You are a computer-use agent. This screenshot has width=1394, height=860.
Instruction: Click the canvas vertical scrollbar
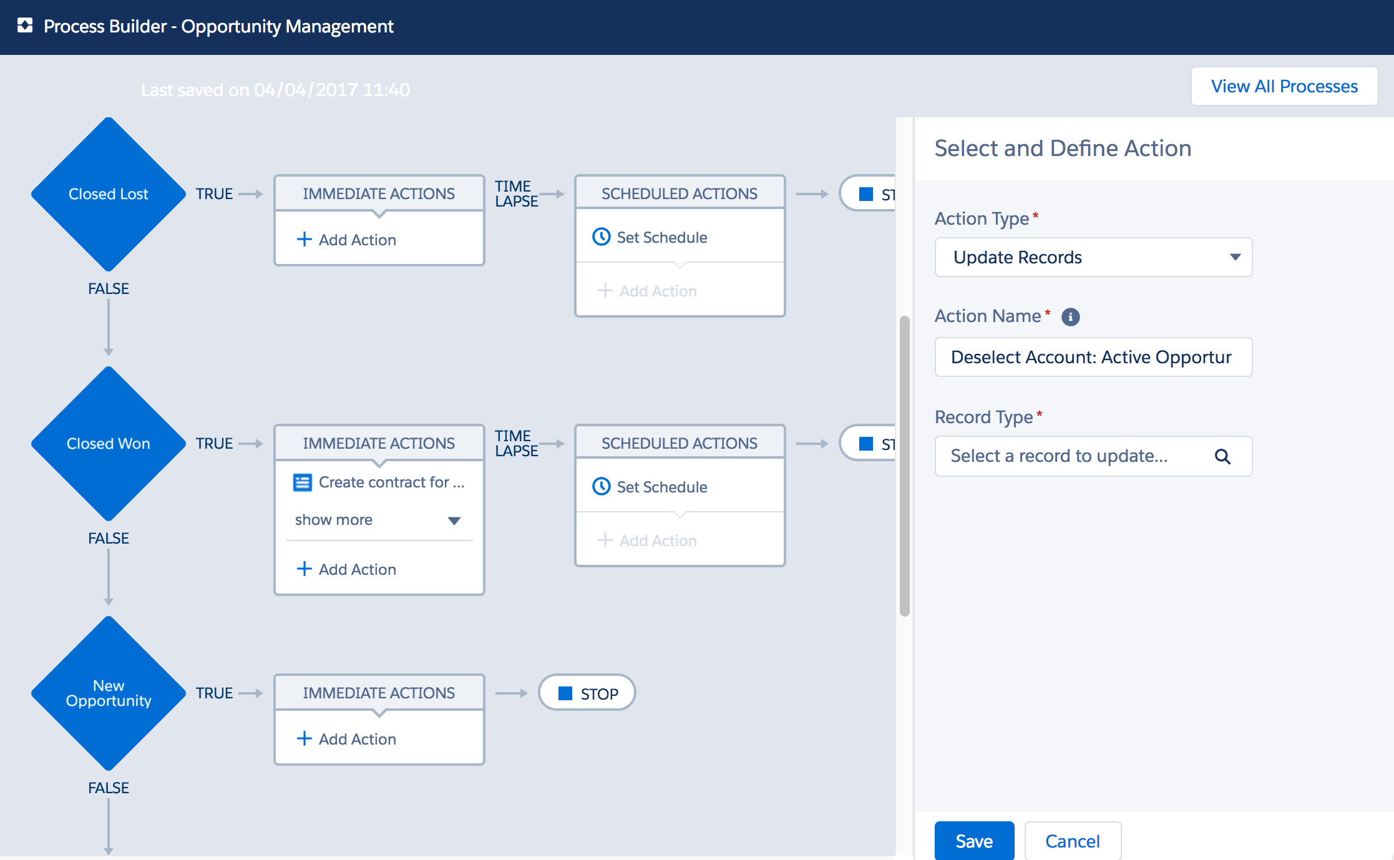pos(904,466)
